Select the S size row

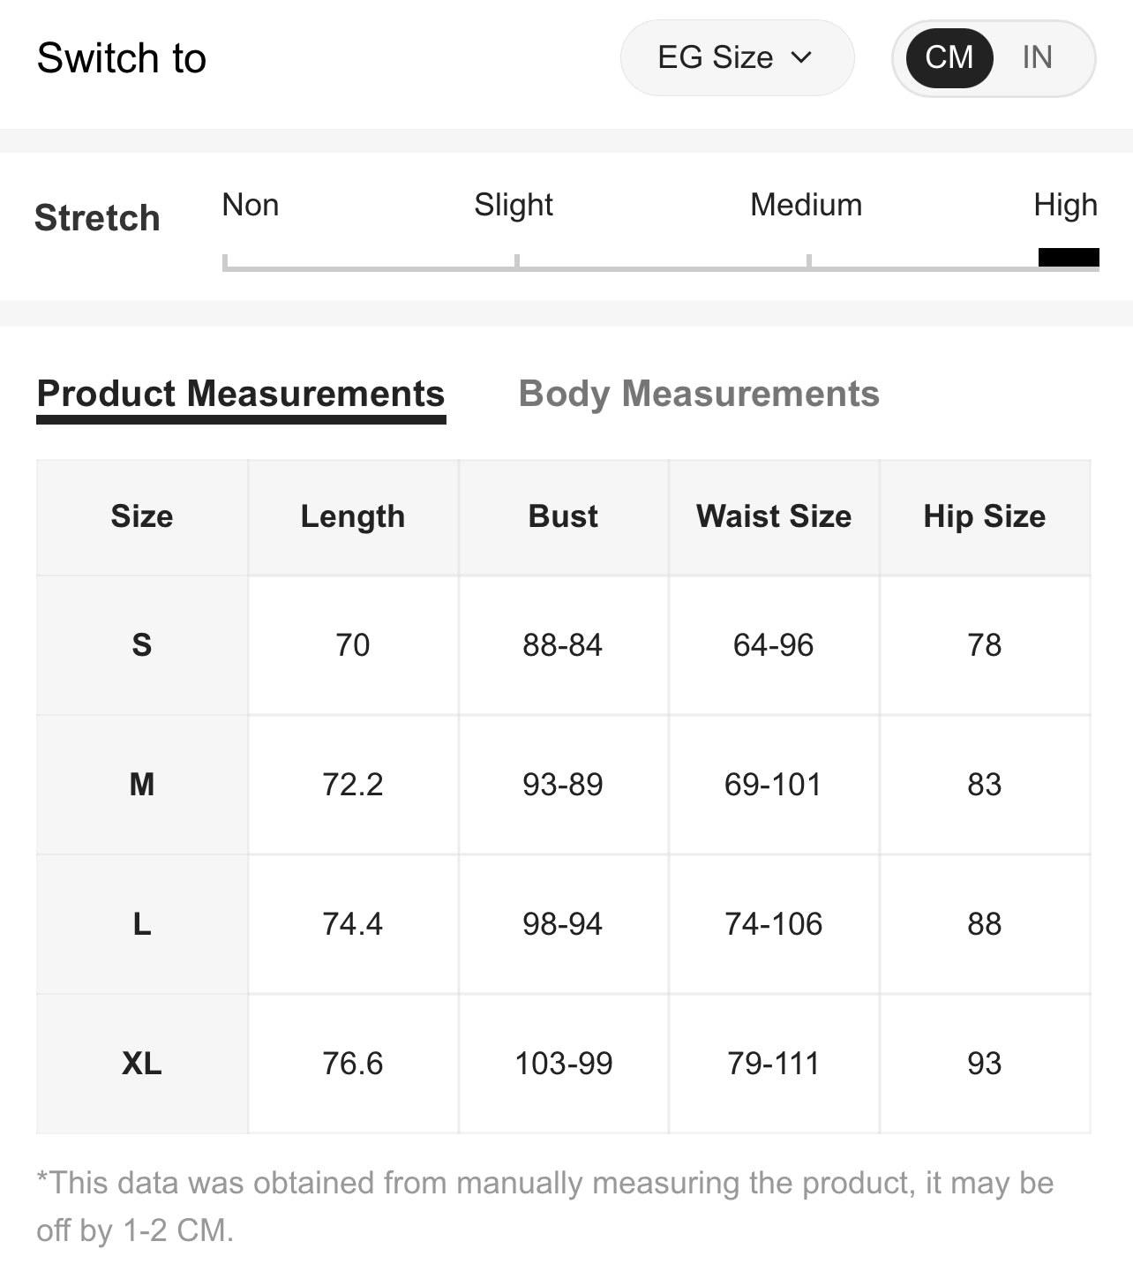(x=142, y=645)
